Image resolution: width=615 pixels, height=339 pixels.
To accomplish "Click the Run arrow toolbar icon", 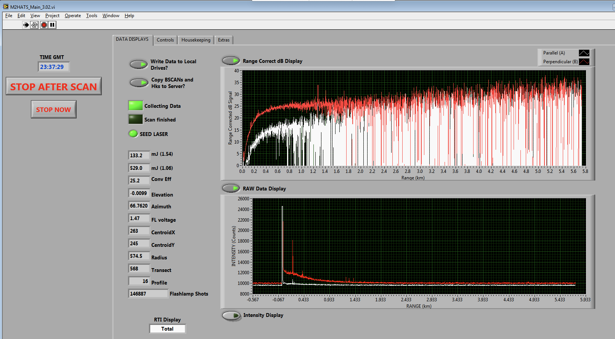I will click(26, 25).
